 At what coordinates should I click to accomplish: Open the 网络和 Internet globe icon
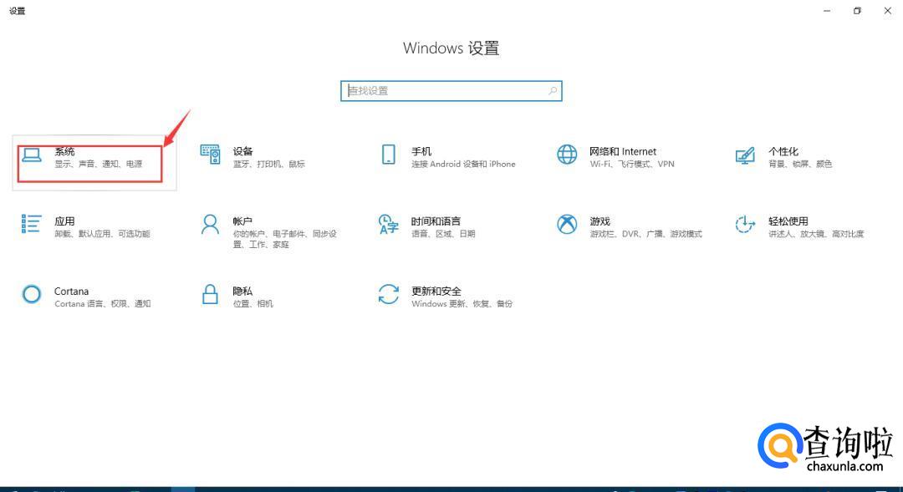coord(567,155)
